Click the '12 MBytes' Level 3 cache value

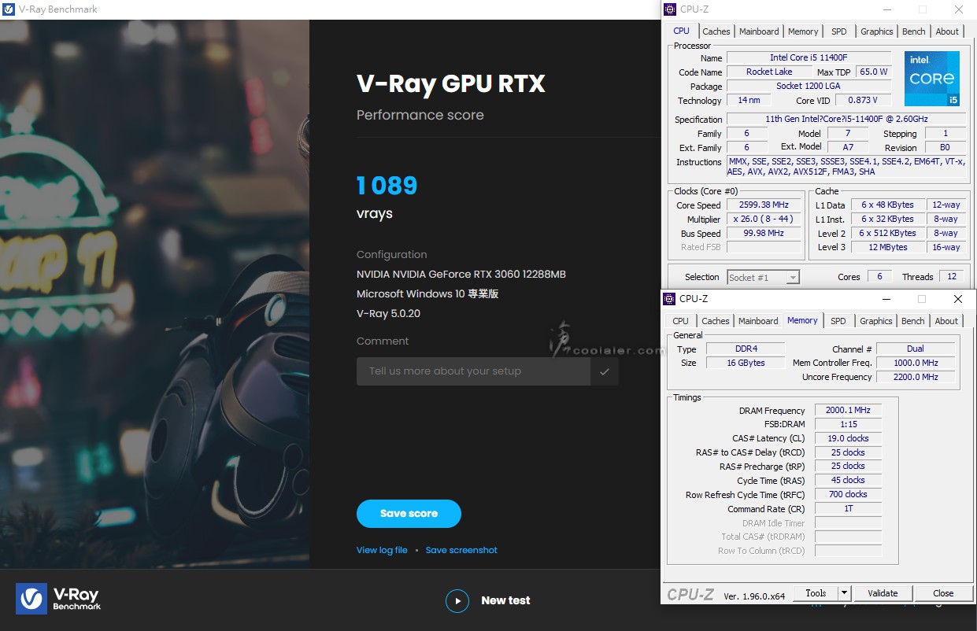pos(887,248)
